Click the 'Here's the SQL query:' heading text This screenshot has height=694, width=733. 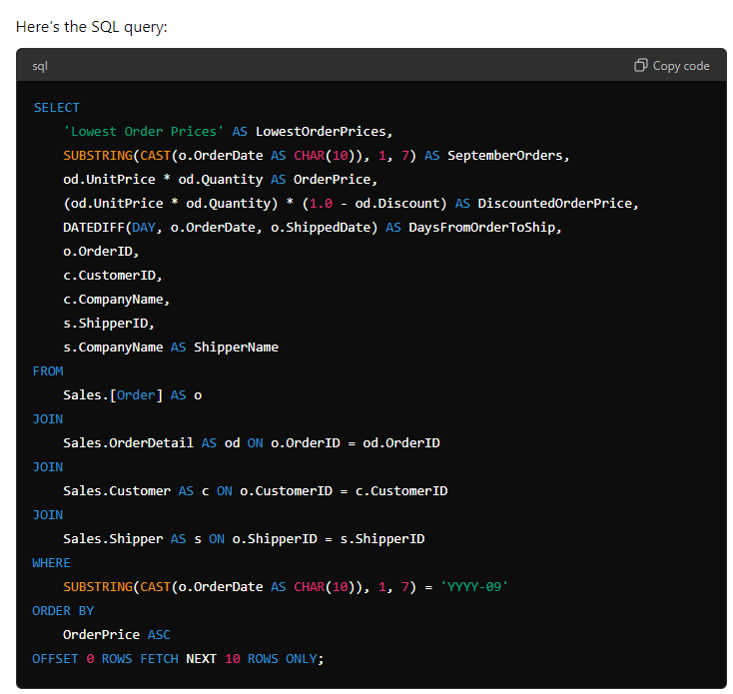(92, 27)
